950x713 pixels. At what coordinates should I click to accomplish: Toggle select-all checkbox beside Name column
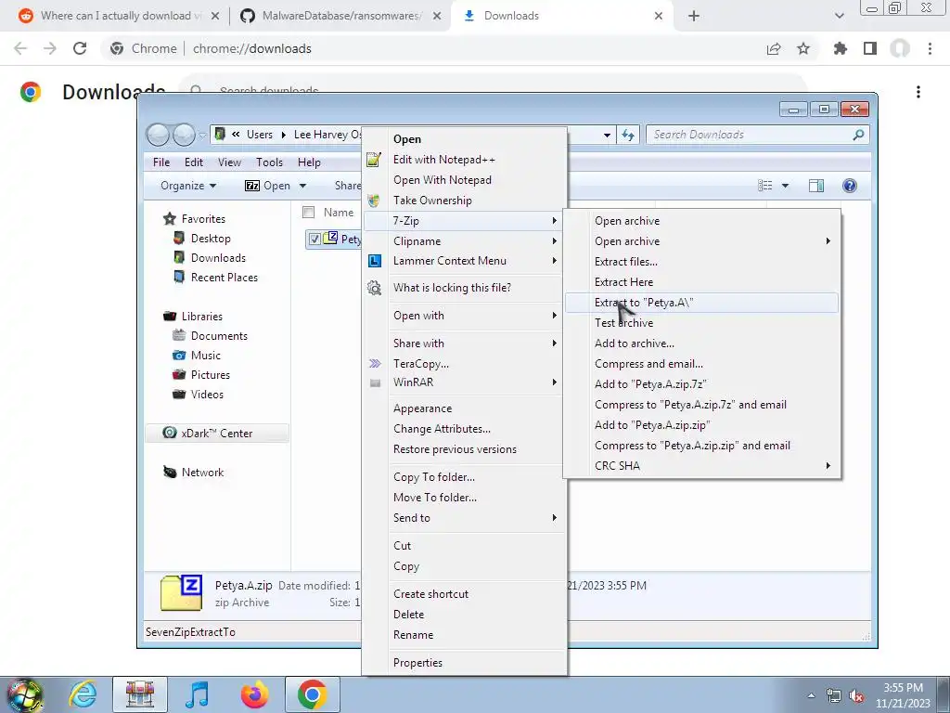pos(308,213)
